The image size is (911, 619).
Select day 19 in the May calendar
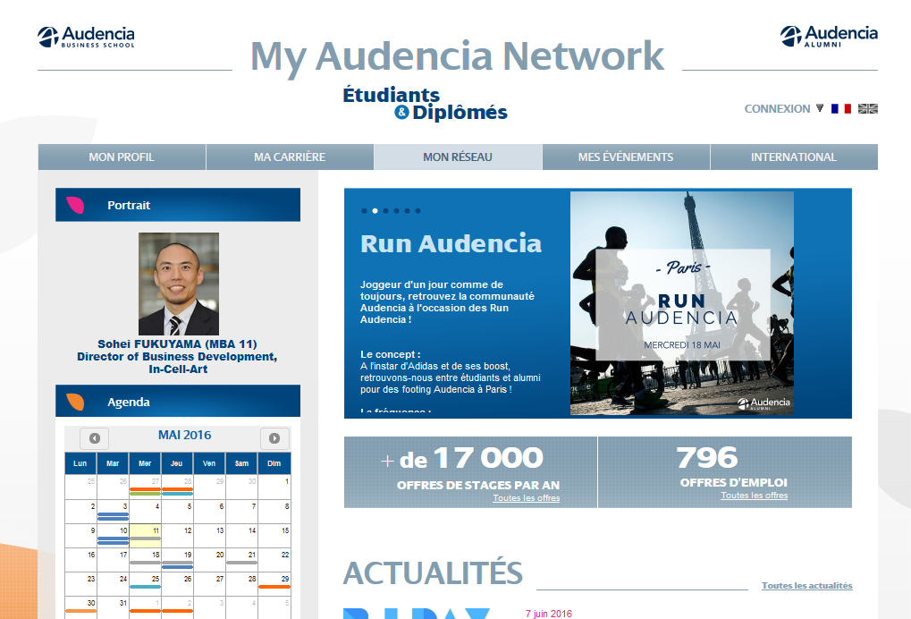tap(177, 560)
